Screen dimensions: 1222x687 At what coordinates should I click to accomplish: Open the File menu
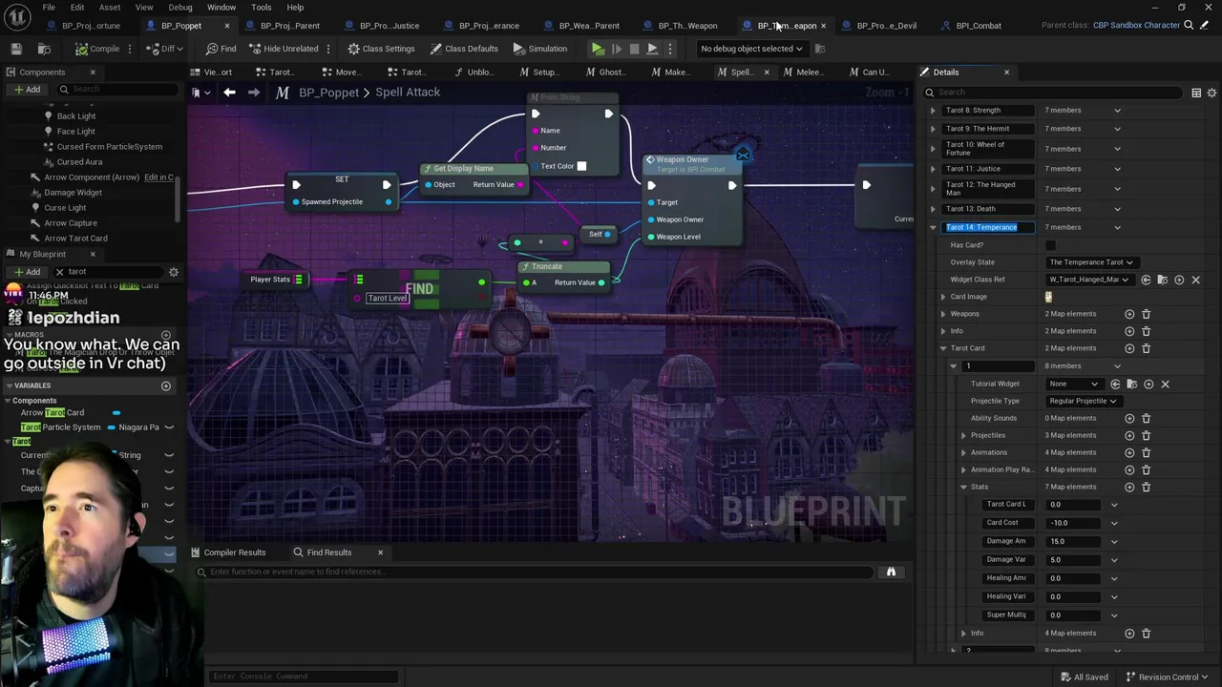49,8
